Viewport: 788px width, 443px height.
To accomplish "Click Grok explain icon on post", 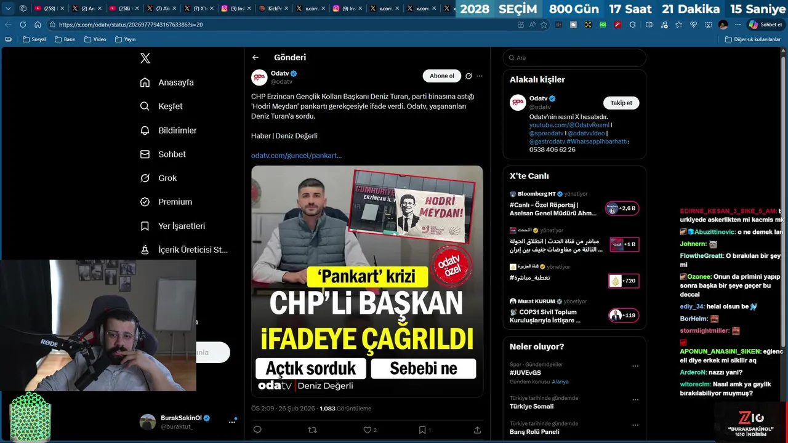I will click(468, 76).
